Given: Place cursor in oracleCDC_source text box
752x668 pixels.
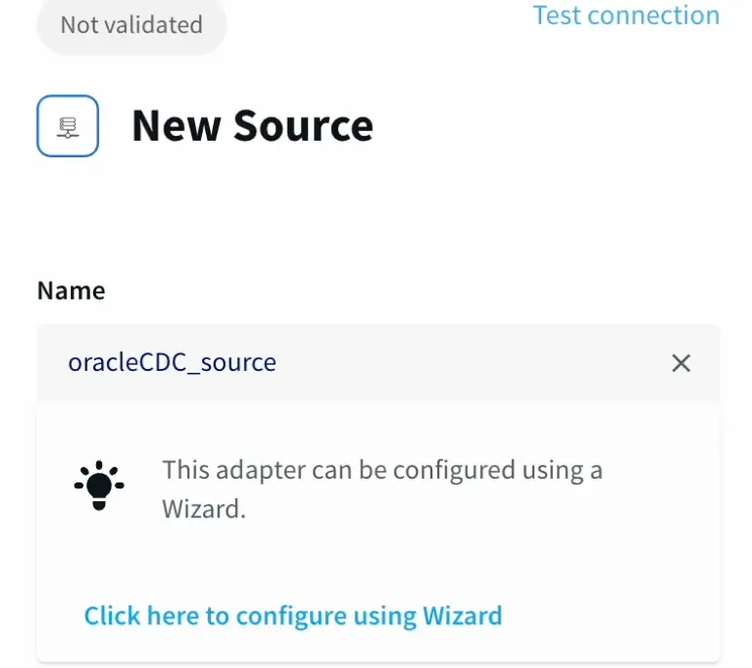Looking at the screenshot, I should tap(350, 363).
